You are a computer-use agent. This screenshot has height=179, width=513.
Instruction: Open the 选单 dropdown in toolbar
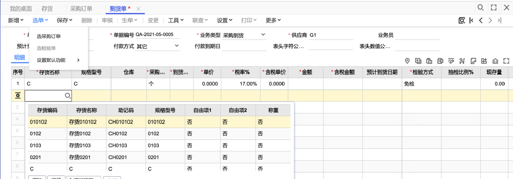40,20
